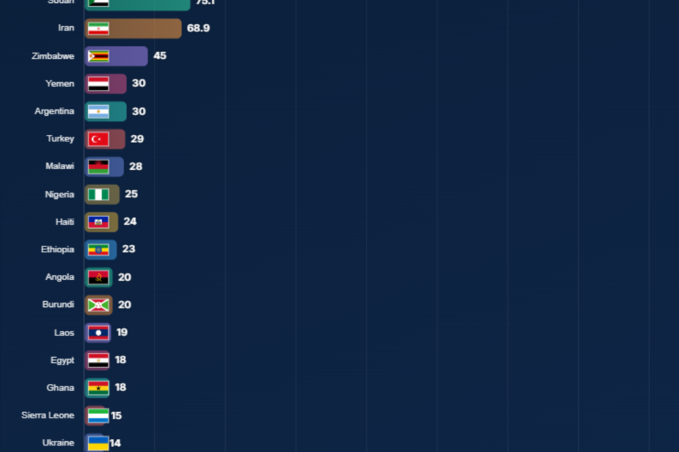Select the 'Burundi' country label

58,305
